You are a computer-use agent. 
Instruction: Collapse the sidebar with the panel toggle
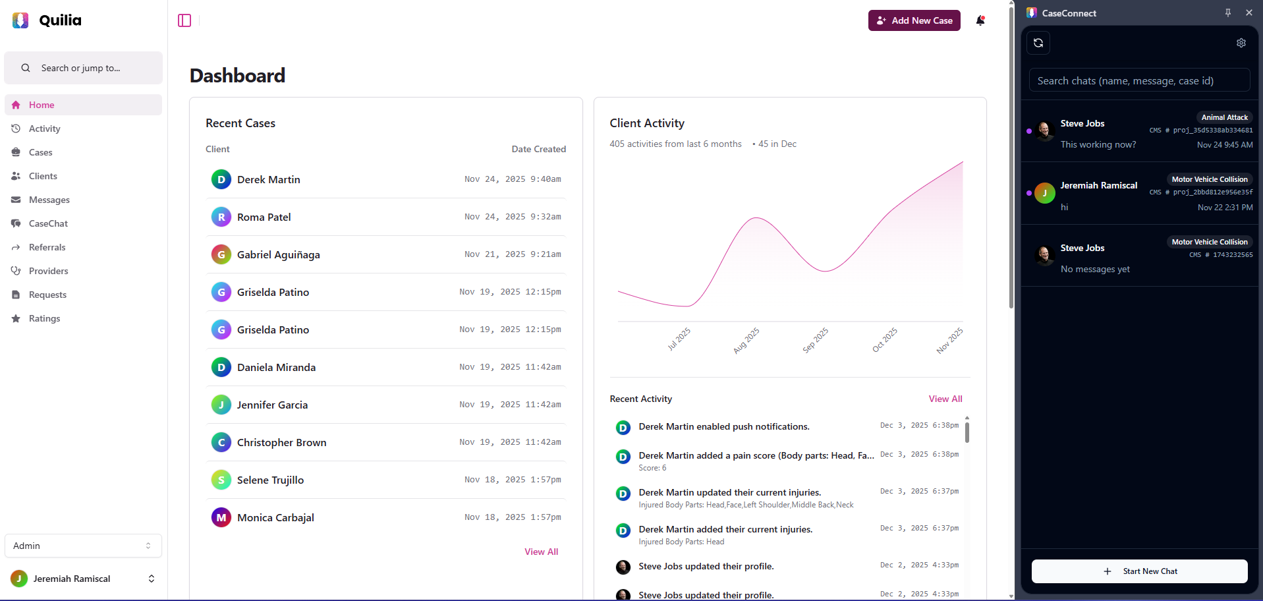tap(184, 20)
